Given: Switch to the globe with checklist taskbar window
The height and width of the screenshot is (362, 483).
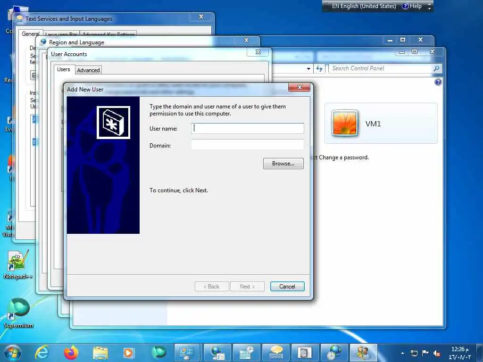Looking at the screenshot, I should 218,353.
